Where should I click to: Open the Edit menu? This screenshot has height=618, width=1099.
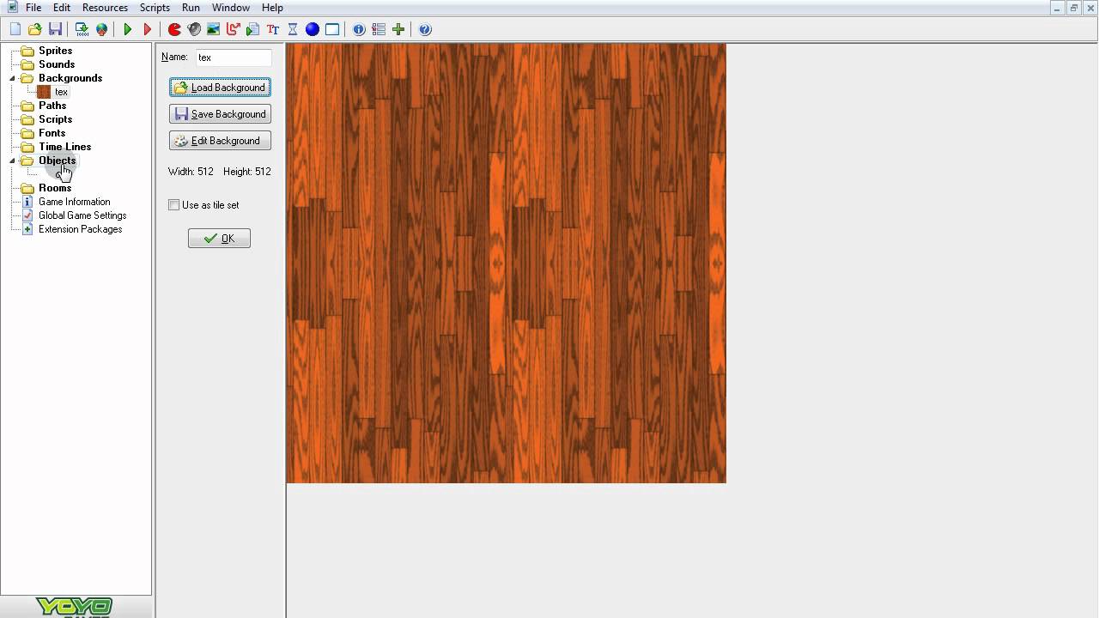click(62, 8)
